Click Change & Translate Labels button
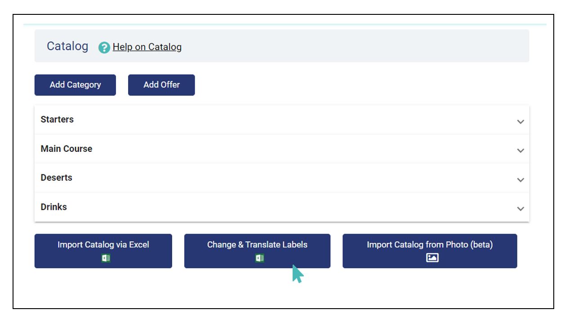This screenshot has height=323, width=565. (x=257, y=251)
